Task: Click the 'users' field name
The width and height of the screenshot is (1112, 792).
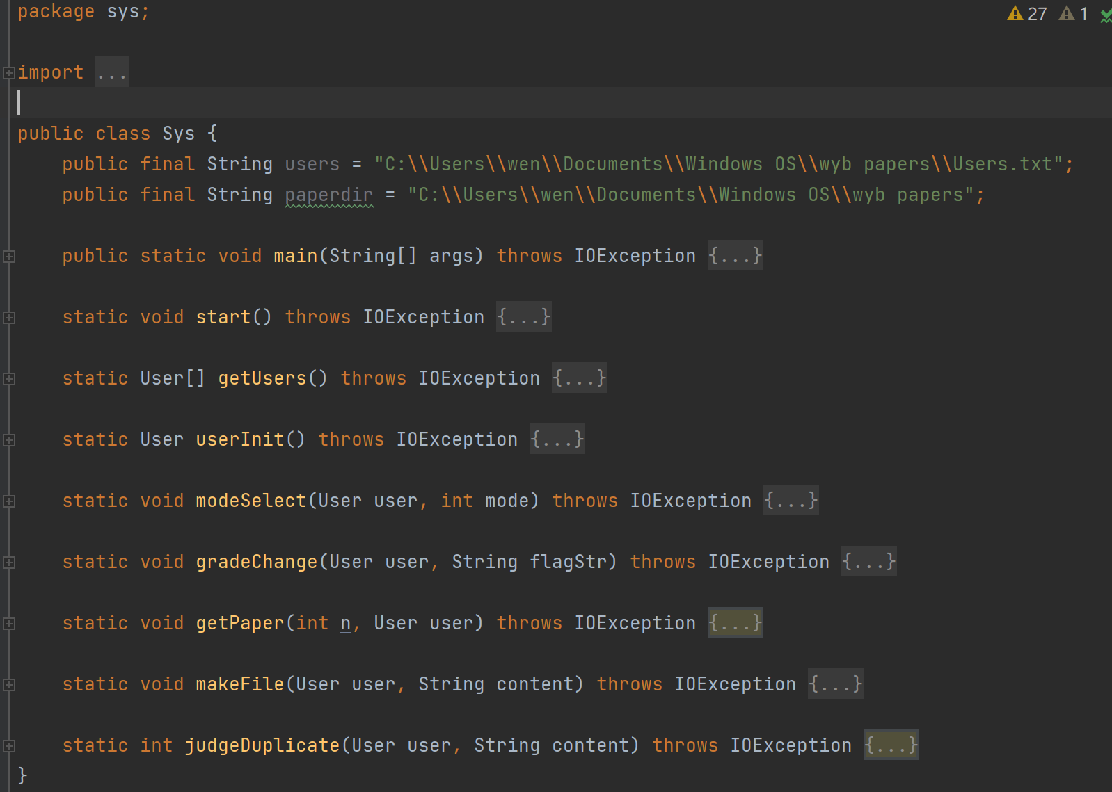Action: pos(312,164)
